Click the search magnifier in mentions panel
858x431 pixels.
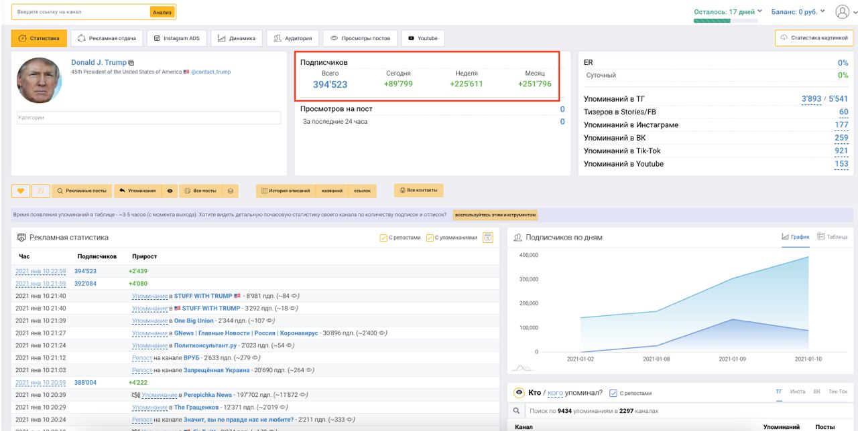coord(516,410)
